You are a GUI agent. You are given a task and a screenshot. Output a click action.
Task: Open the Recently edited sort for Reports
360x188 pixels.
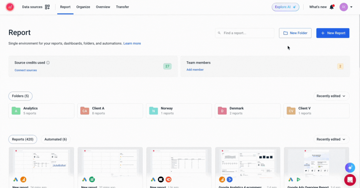tap(331, 139)
